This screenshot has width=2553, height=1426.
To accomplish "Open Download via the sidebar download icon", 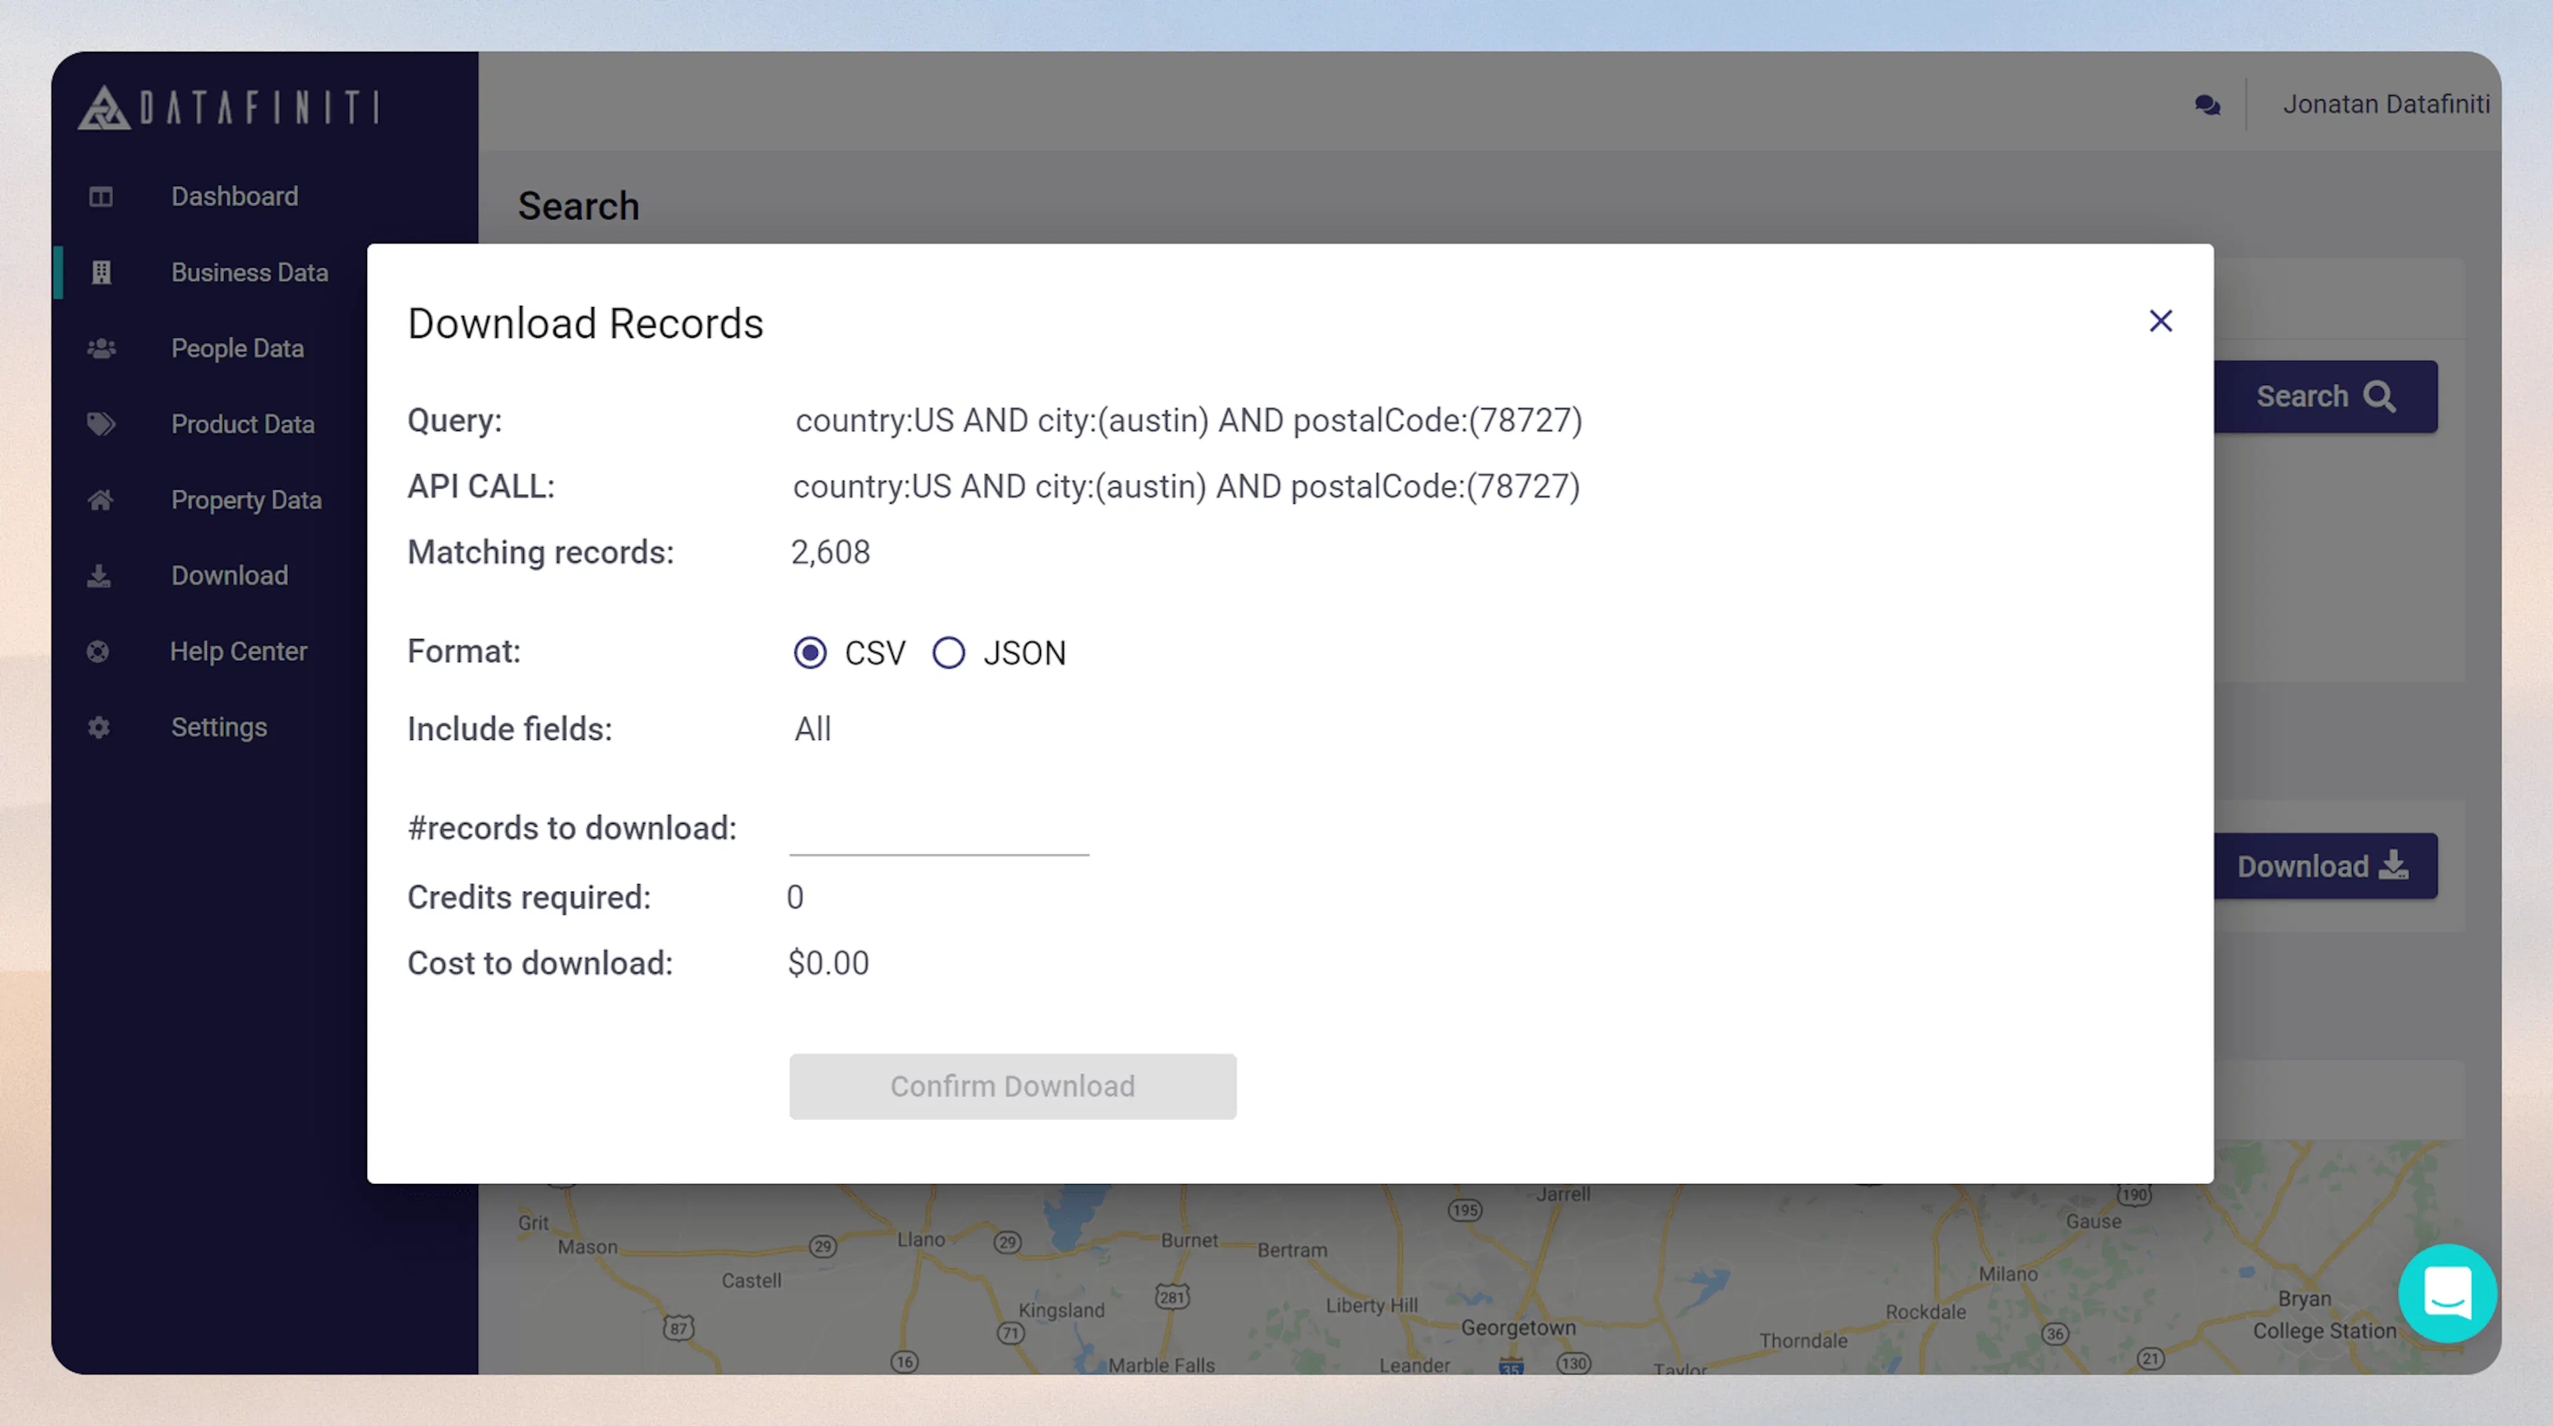I will coord(100,575).
